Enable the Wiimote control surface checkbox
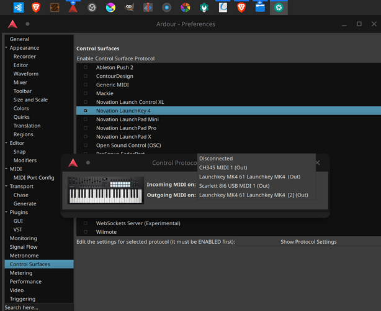 [x=86, y=232]
